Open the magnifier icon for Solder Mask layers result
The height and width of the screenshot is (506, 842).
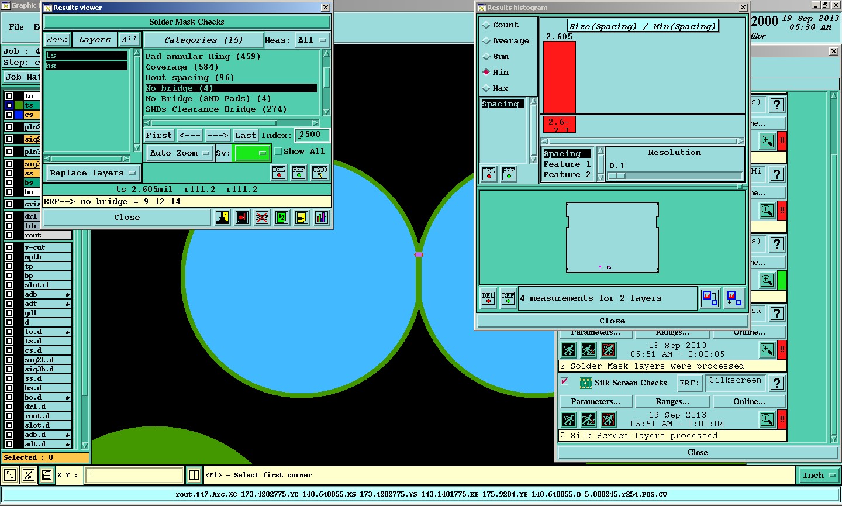pyautogui.click(x=767, y=350)
